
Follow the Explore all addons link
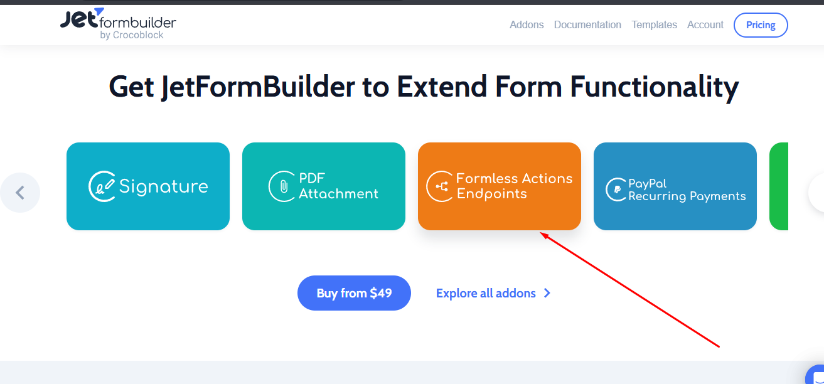486,293
